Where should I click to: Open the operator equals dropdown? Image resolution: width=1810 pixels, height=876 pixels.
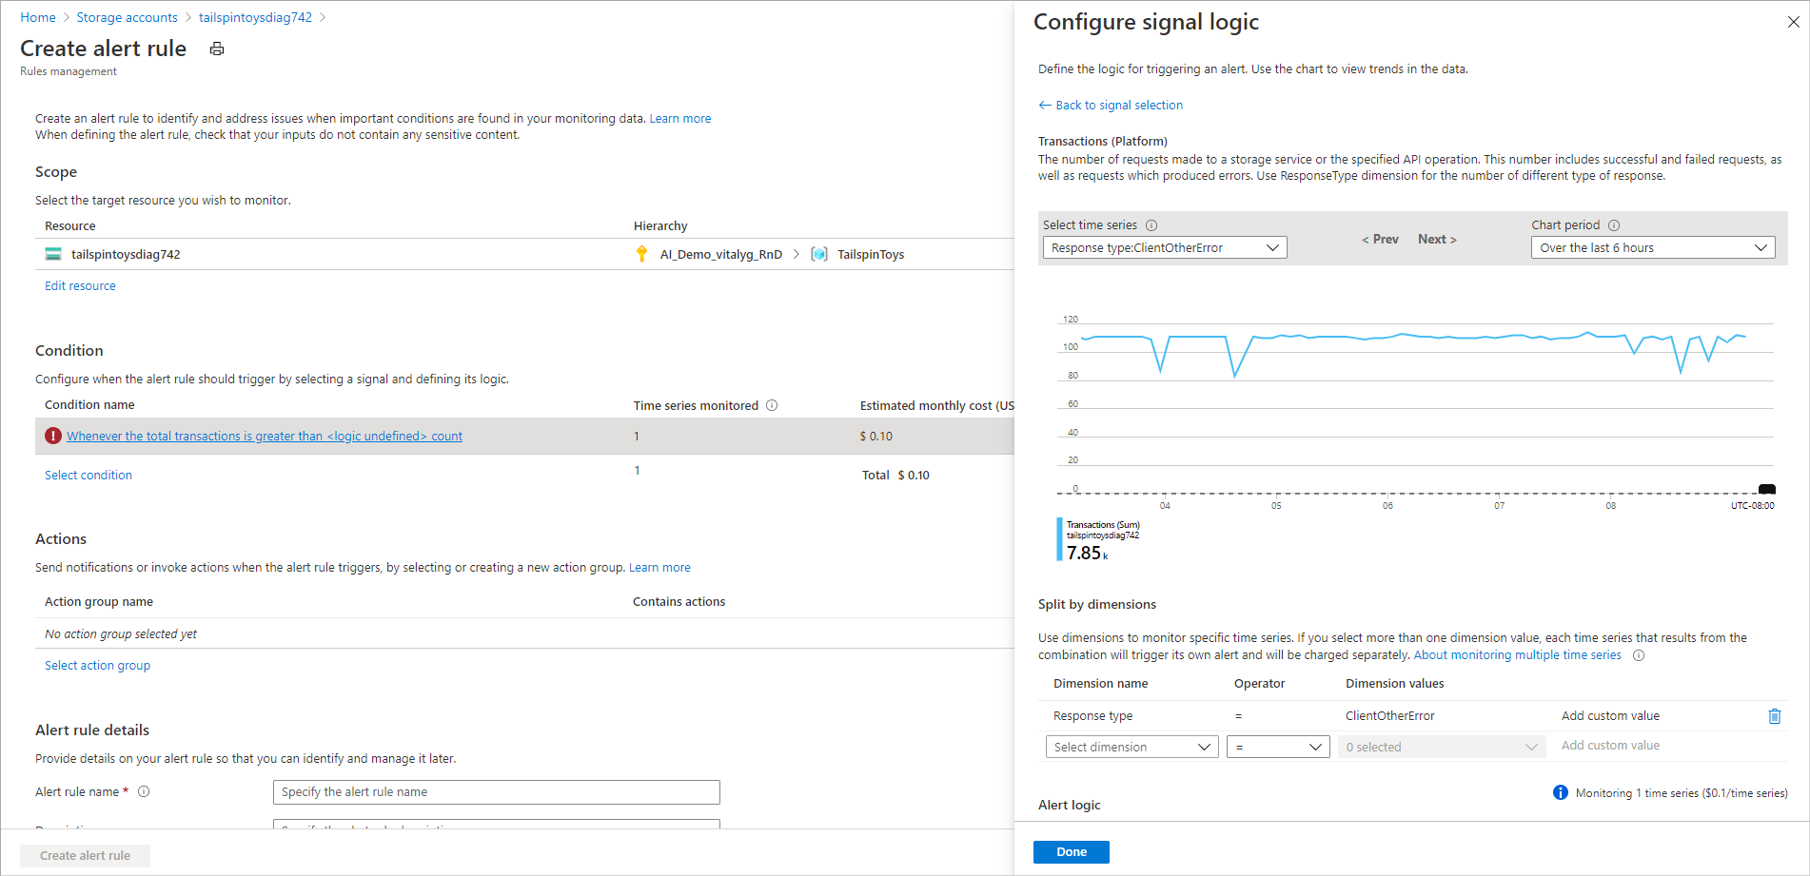[1277, 747]
